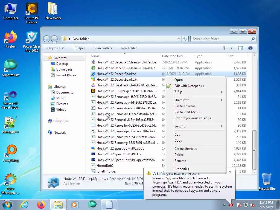Screen dimensions: 280x210
Task: Expand the Send to submenu
Action: point(196,126)
